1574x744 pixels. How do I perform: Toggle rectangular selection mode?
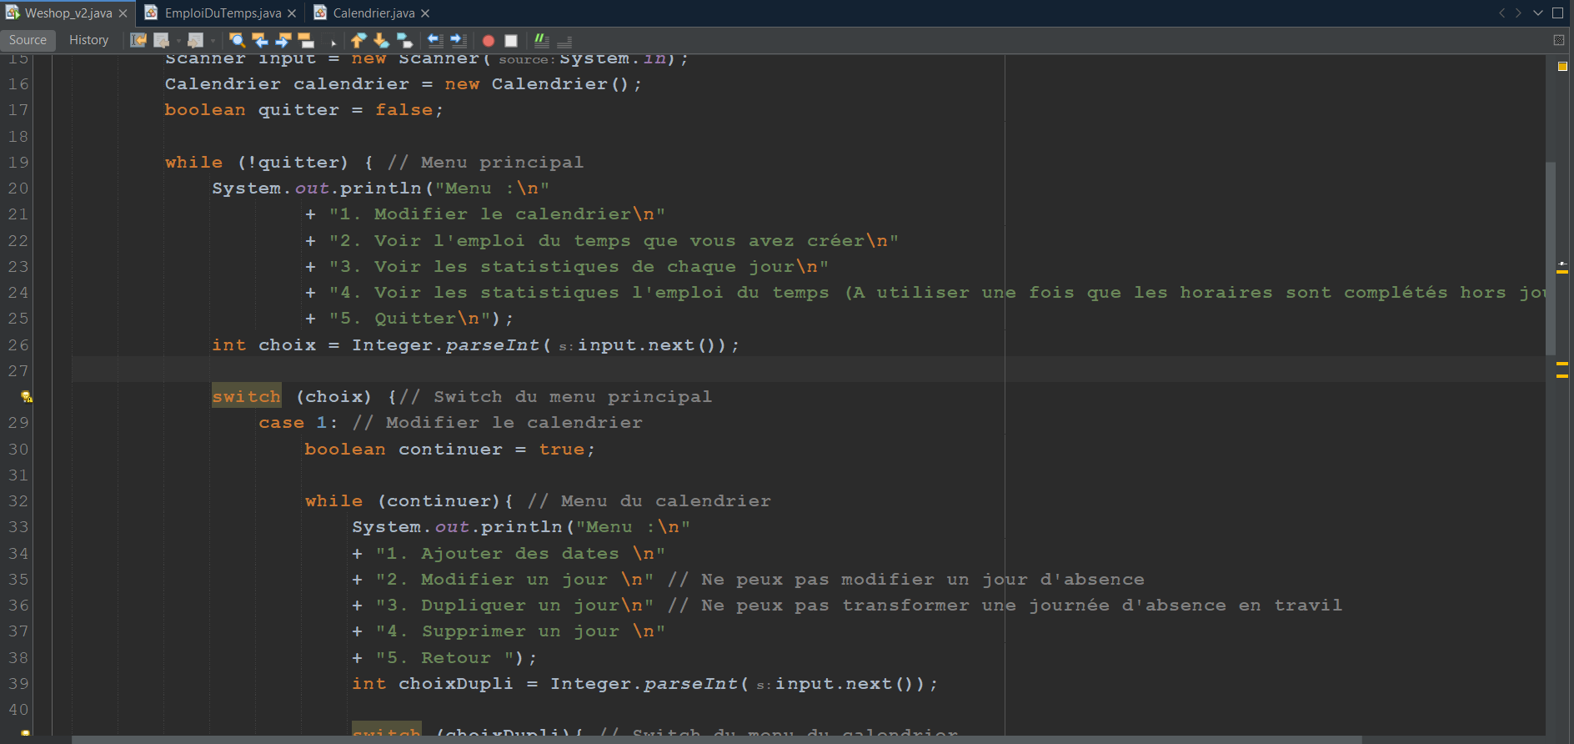tap(333, 40)
